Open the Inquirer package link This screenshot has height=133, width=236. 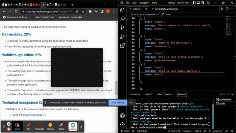tap(32, 115)
